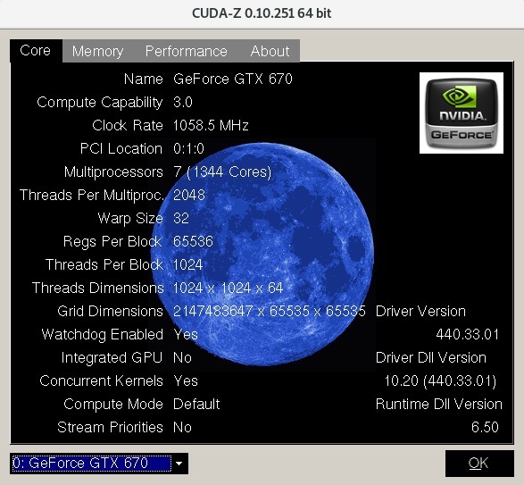Viewport: 524px width, 485px height.
Task: Click the GeForce GTX 670 name value
Action: tap(233, 79)
